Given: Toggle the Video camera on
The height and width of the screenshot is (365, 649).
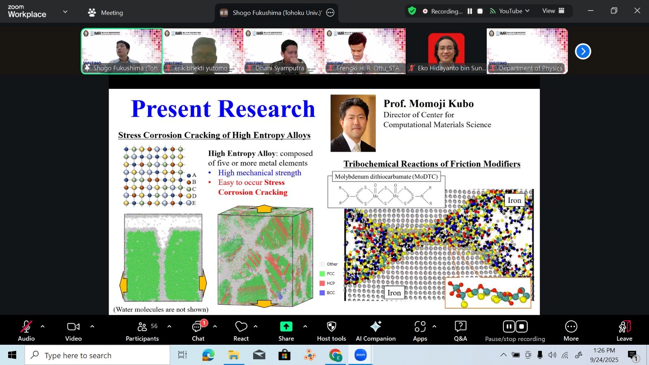Looking at the screenshot, I should pos(73,331).
